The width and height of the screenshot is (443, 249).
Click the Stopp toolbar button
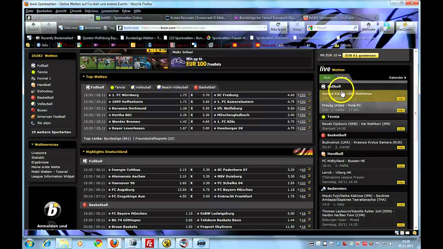(x=297, y=27)
